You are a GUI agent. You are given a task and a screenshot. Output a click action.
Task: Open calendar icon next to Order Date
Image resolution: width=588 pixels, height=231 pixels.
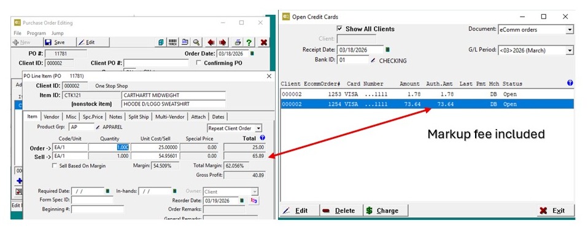pyautogui.click(x=252, y=53)
